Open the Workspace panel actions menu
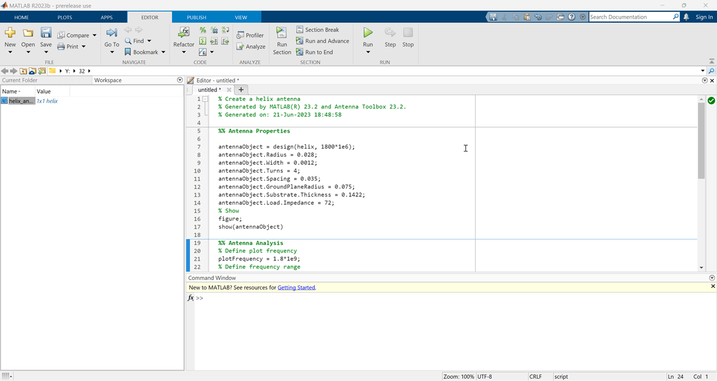The height and width of the screenshot is (381, 717). coord(180,80)
